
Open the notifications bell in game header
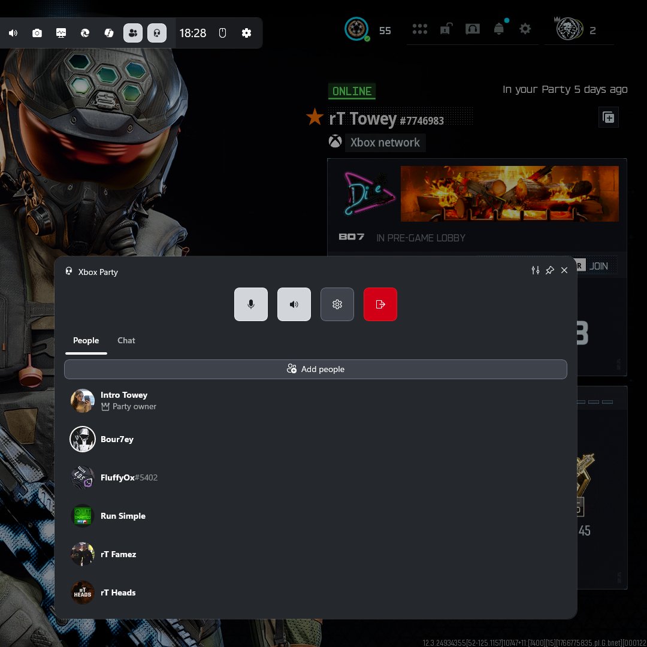(499, 29)
